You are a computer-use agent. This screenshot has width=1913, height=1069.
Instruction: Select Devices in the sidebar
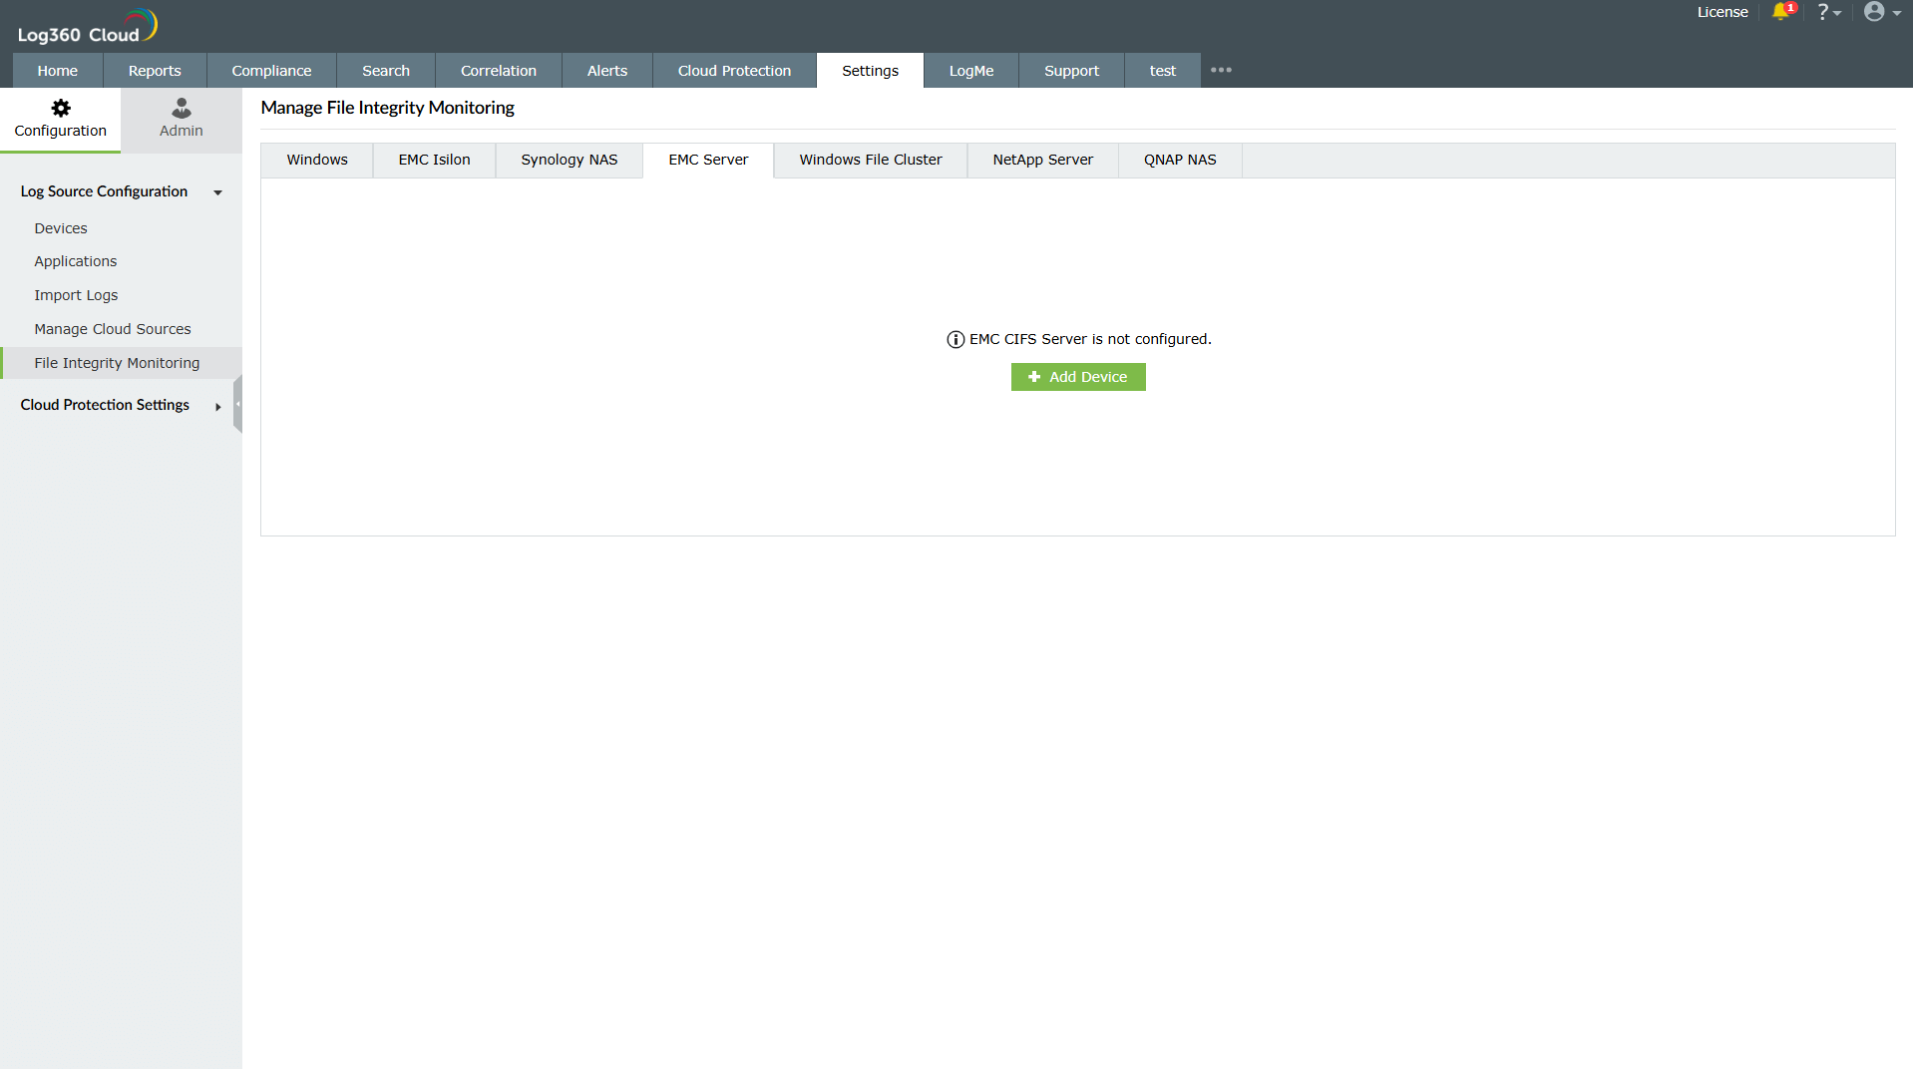(60, 228)
